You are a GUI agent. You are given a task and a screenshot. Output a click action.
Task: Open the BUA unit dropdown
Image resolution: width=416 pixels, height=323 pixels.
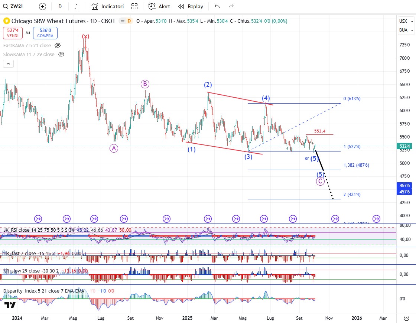point(405,30)
